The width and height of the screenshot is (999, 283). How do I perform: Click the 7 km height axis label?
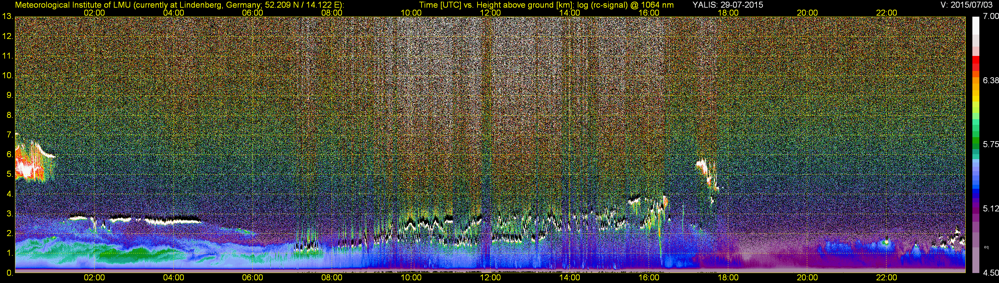click(x=9, y=135)
